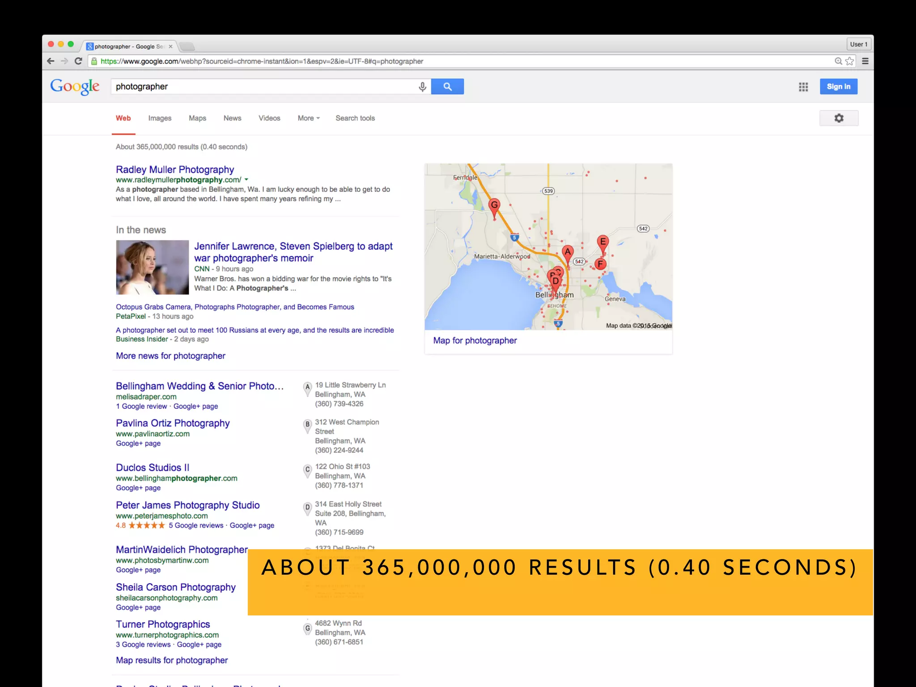The width and height of the screenshot is (916, 687).
Task: Open Search tools
Action: point(355,118)
